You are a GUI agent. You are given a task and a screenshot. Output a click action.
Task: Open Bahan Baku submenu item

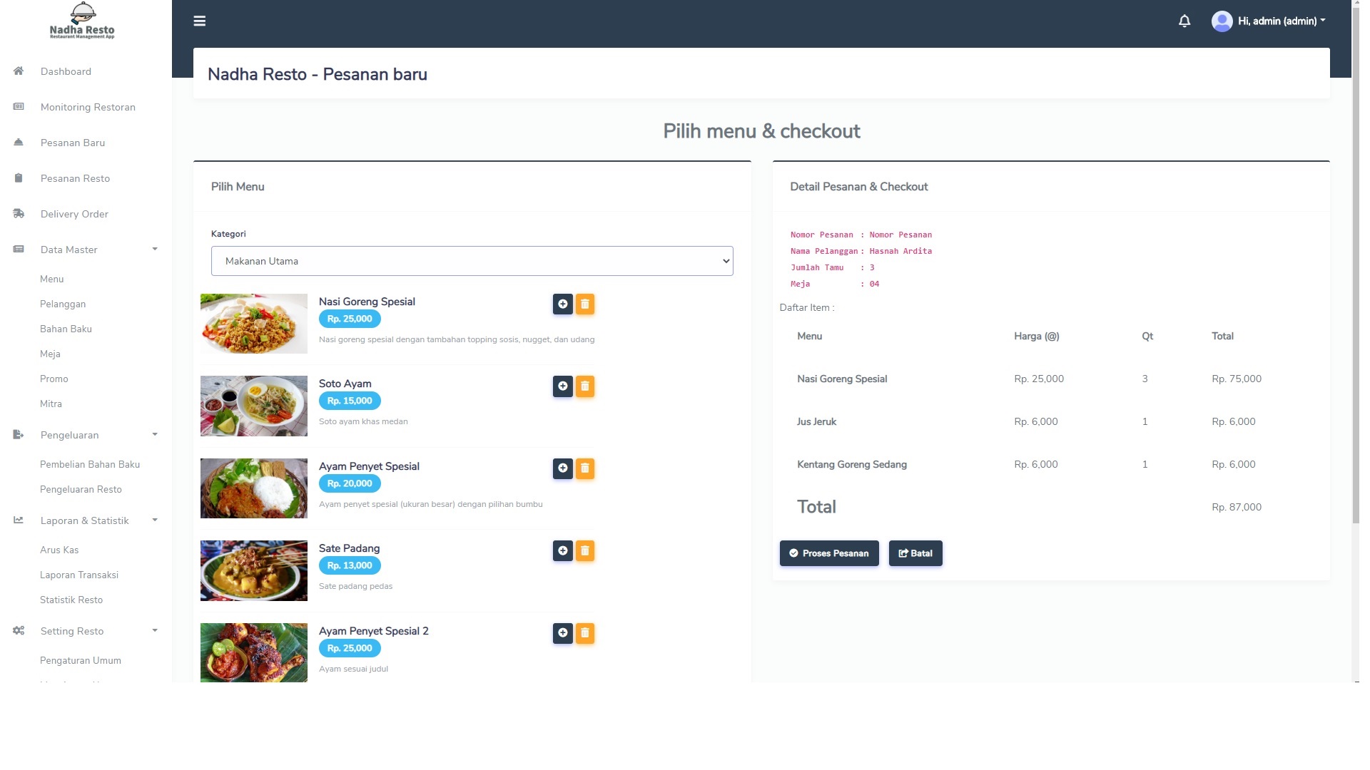66,329
